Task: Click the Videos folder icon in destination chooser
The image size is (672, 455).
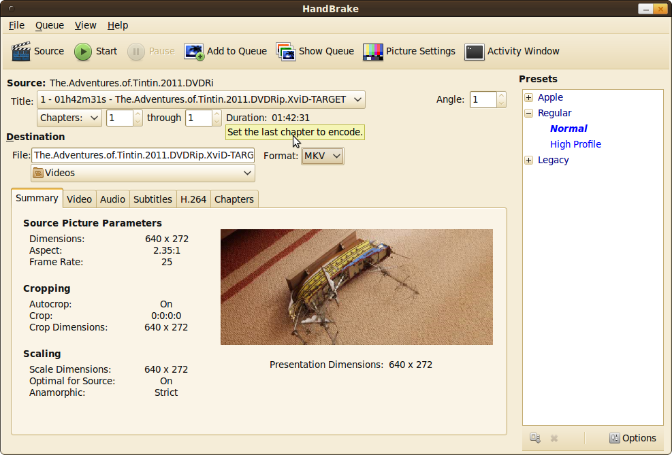Action: click(38, 173)
